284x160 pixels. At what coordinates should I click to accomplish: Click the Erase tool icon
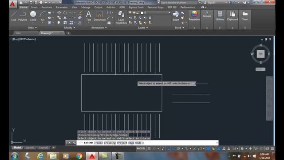(80, 13)
